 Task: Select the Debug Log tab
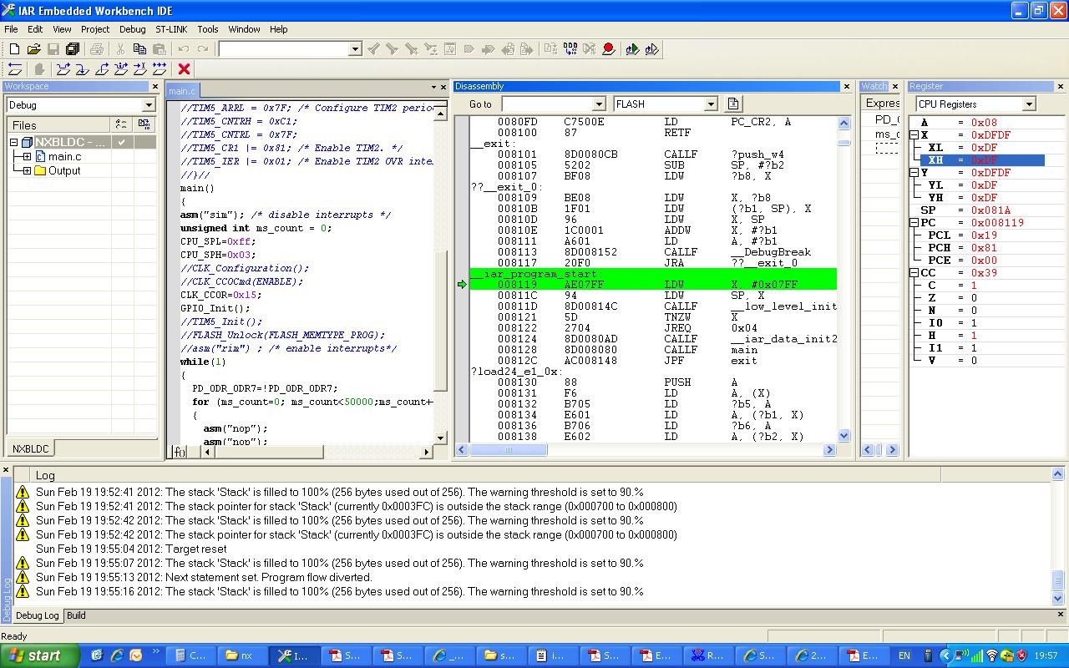click(38, 615)
